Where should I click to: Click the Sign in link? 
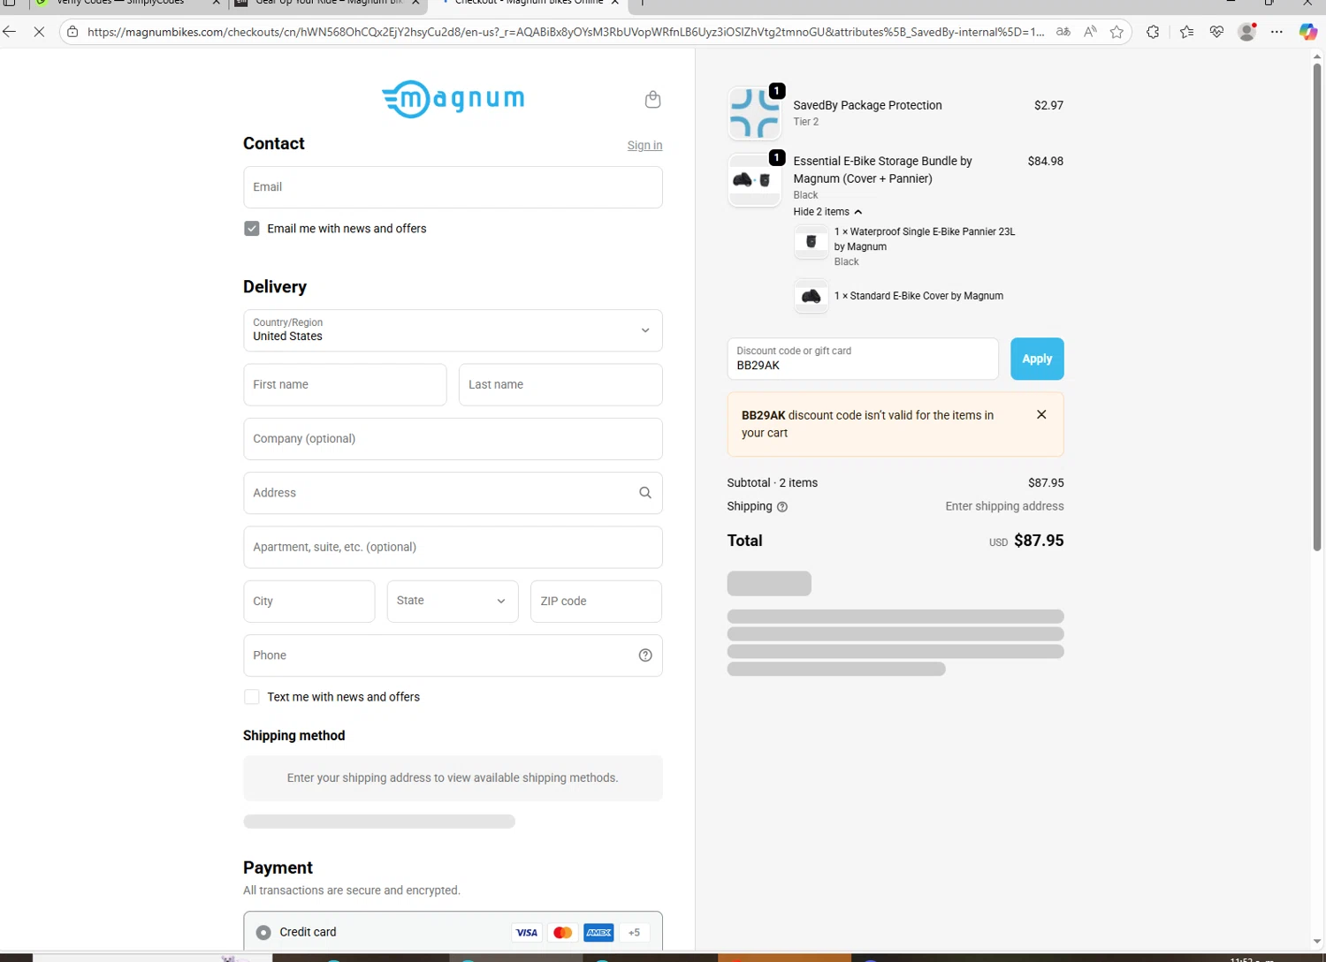pyautogui.click(x=644, y=146)
